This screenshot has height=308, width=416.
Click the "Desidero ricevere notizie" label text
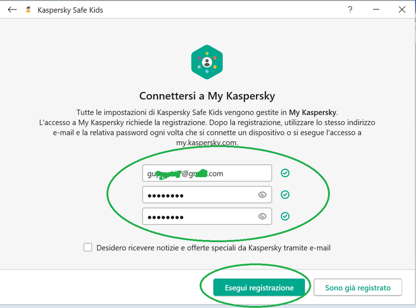(x=213, y=248)
